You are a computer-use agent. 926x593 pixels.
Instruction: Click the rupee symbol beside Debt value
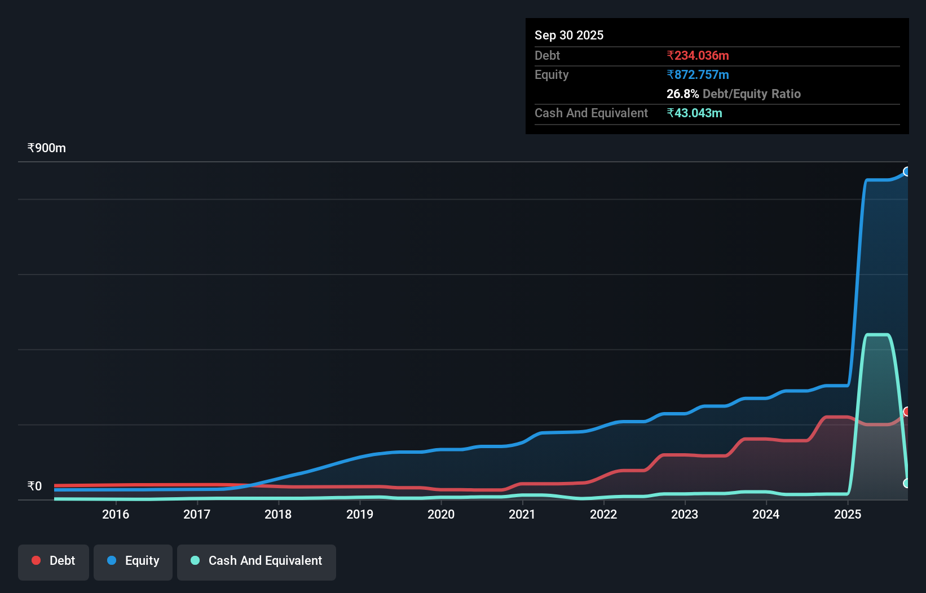[x=670, y=56]
